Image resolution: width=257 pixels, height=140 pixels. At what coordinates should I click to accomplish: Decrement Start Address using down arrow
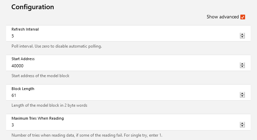(x=242, y=67)
